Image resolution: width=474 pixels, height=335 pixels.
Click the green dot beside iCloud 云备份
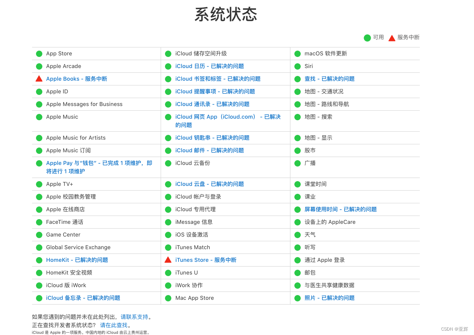tap(169, 163)
